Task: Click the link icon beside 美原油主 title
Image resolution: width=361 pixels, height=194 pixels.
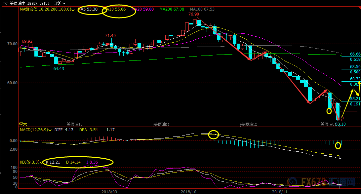Action: (5, 3)
